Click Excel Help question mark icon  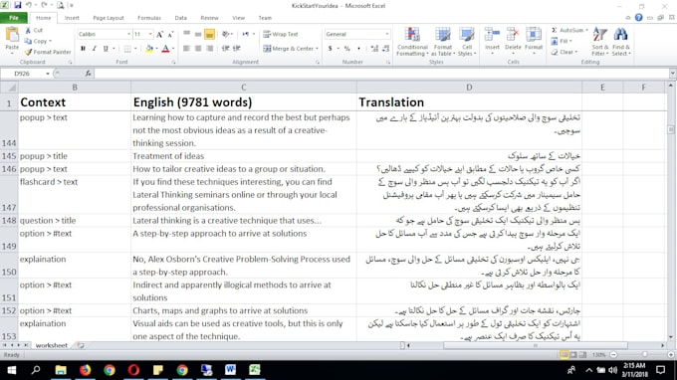(638, 18)
